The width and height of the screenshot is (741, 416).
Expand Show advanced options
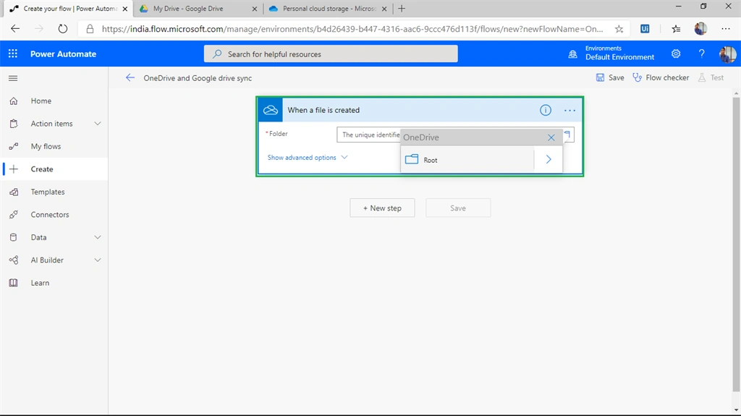pos(307,158)
